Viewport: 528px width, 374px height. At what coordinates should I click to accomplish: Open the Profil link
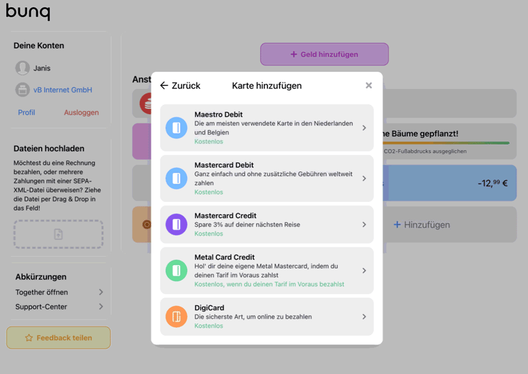[26, 112]
